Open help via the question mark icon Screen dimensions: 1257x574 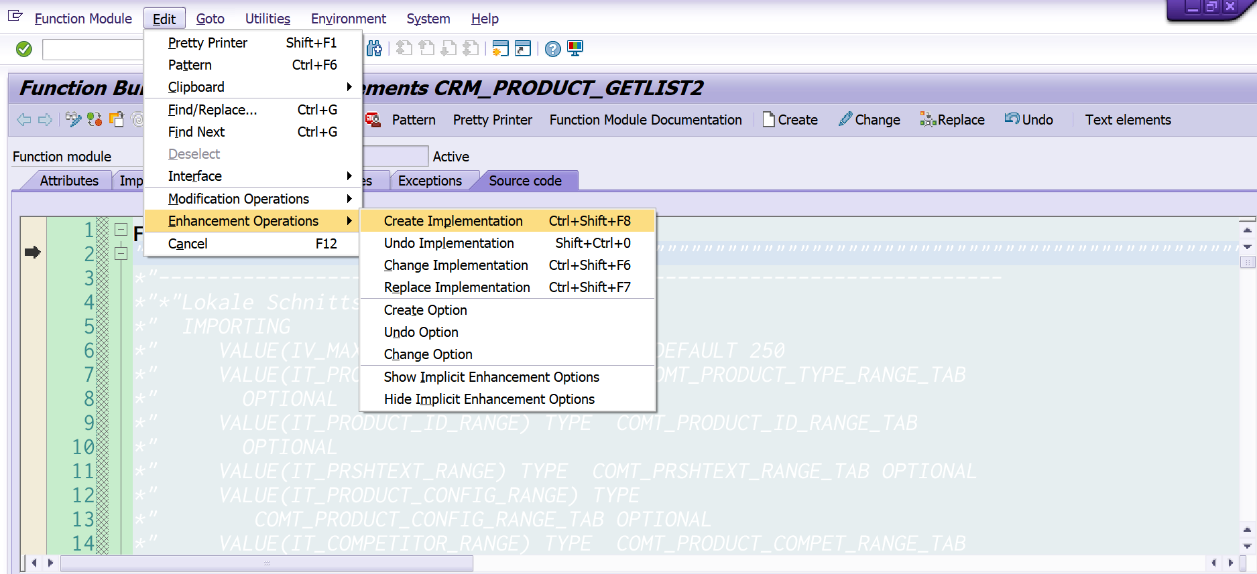coord(552,49)
